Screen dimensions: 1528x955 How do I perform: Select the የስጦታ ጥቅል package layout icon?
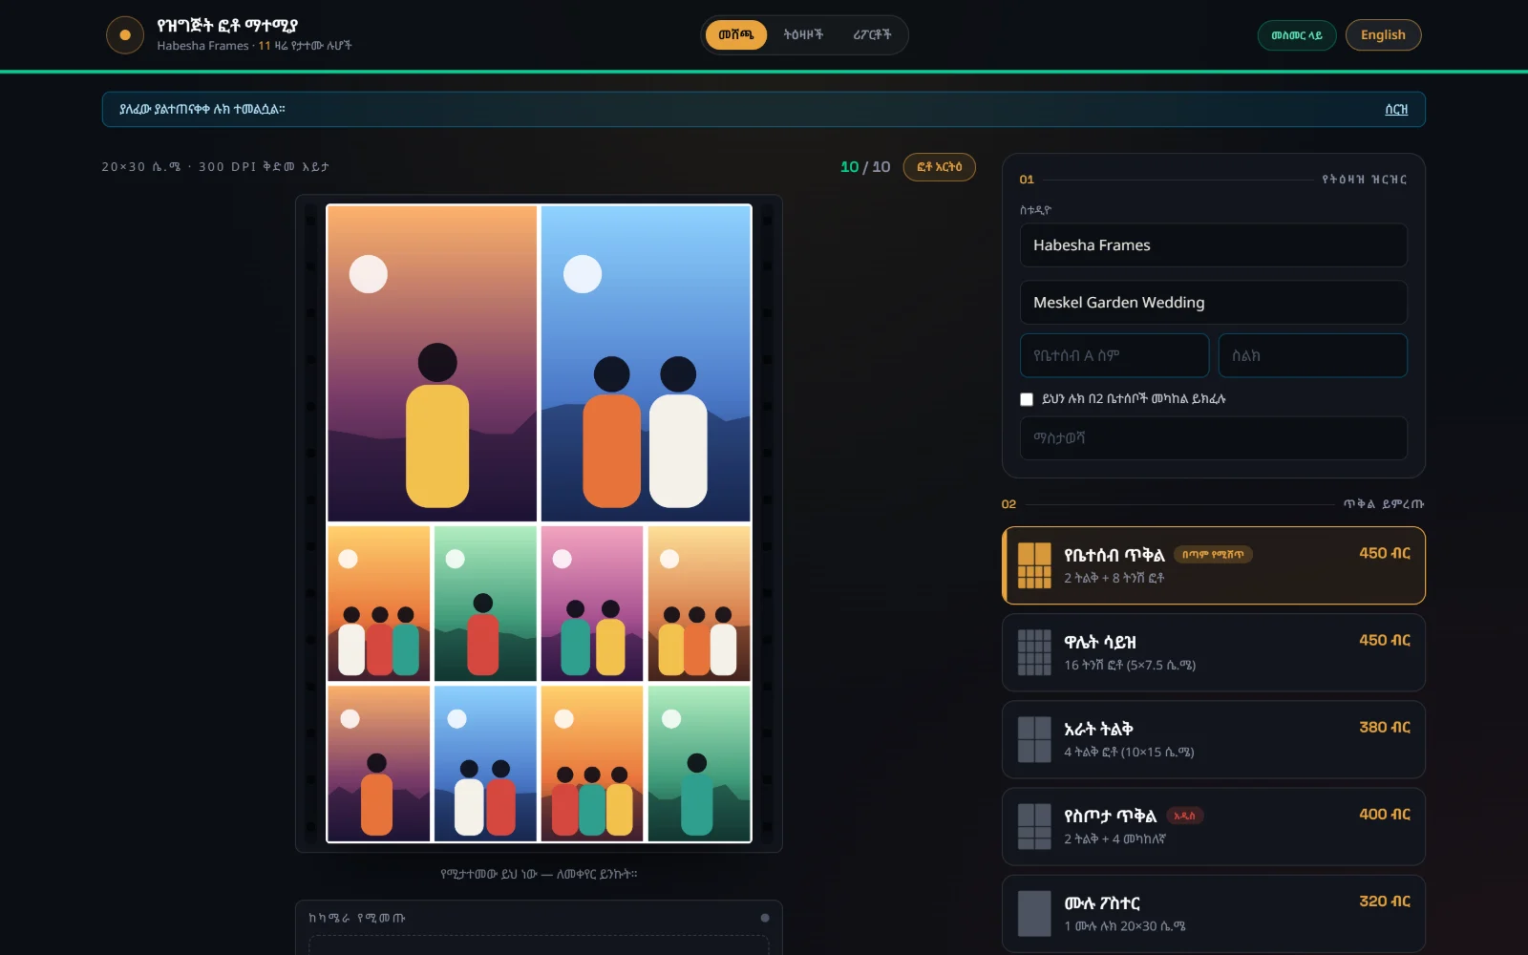1034,826
